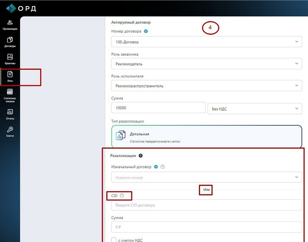Open the Отчеты sidebar icon
308x242 pixels.
pyautogui.click(x=10, y=114)
